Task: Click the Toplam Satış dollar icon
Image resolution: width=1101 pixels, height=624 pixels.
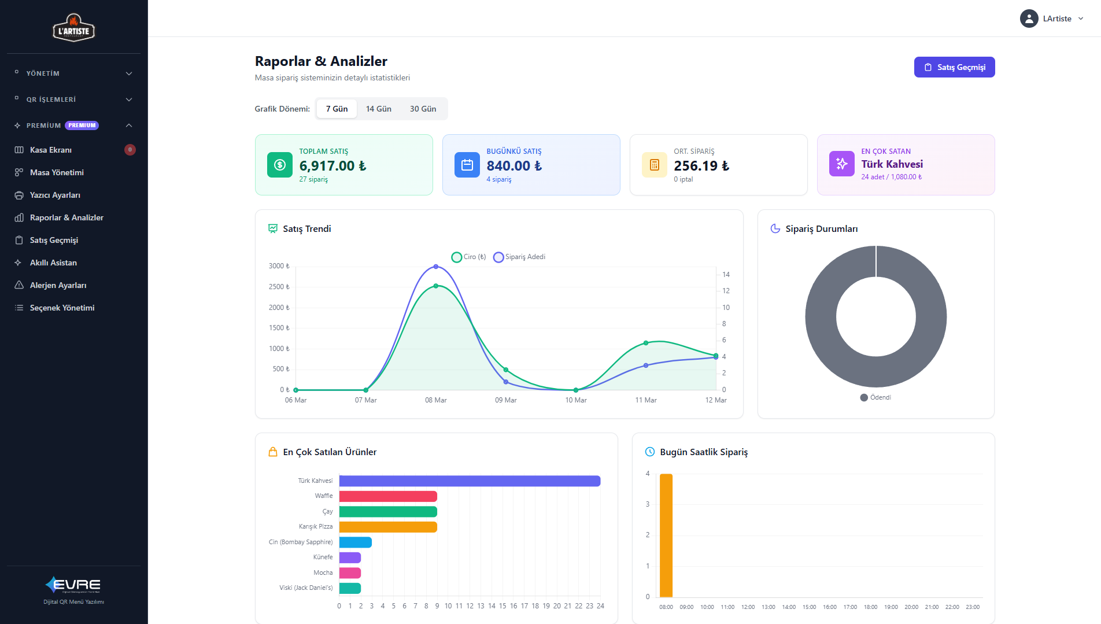Action: point(280,165)
